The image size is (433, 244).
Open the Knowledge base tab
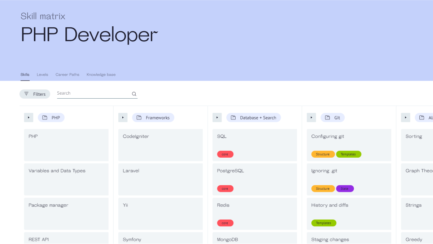point(101,74)
